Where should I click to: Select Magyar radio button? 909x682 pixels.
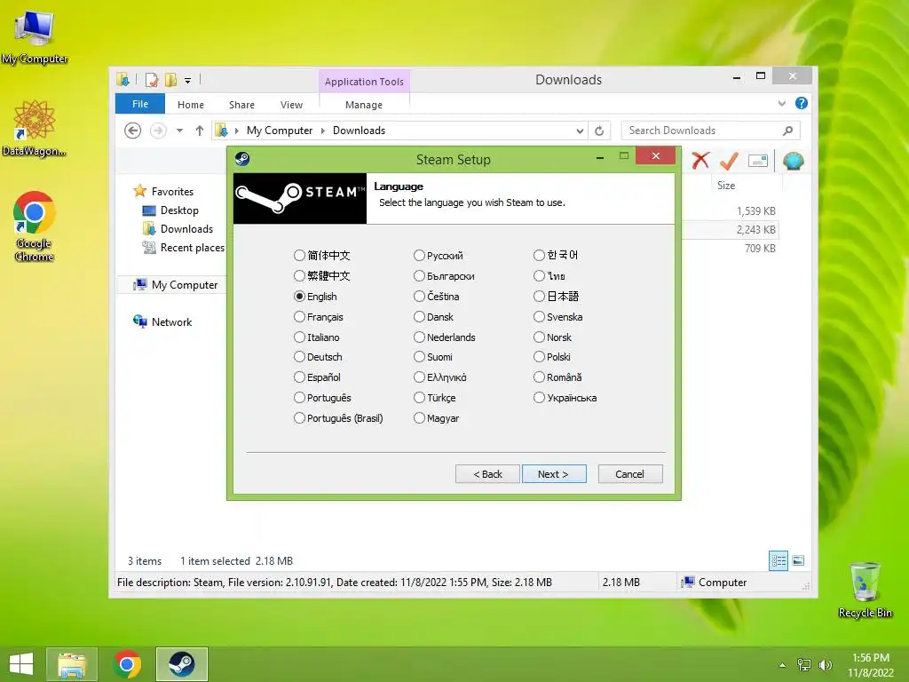pyautogui.click(x=419, y=418)
